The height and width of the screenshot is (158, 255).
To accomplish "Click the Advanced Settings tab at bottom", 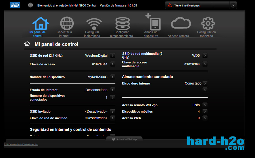I will coord(124,139).
